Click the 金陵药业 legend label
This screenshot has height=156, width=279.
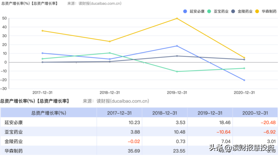tap(245, 11)
